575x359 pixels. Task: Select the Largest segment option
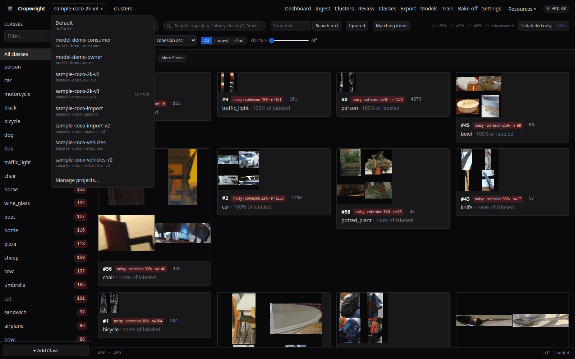pos(221,41)
